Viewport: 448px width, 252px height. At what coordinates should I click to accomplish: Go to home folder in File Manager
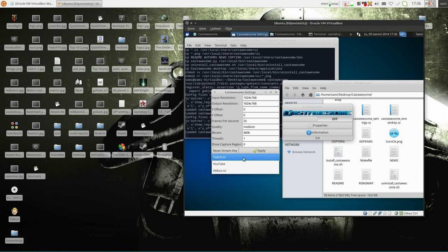[x=310, y=94]
